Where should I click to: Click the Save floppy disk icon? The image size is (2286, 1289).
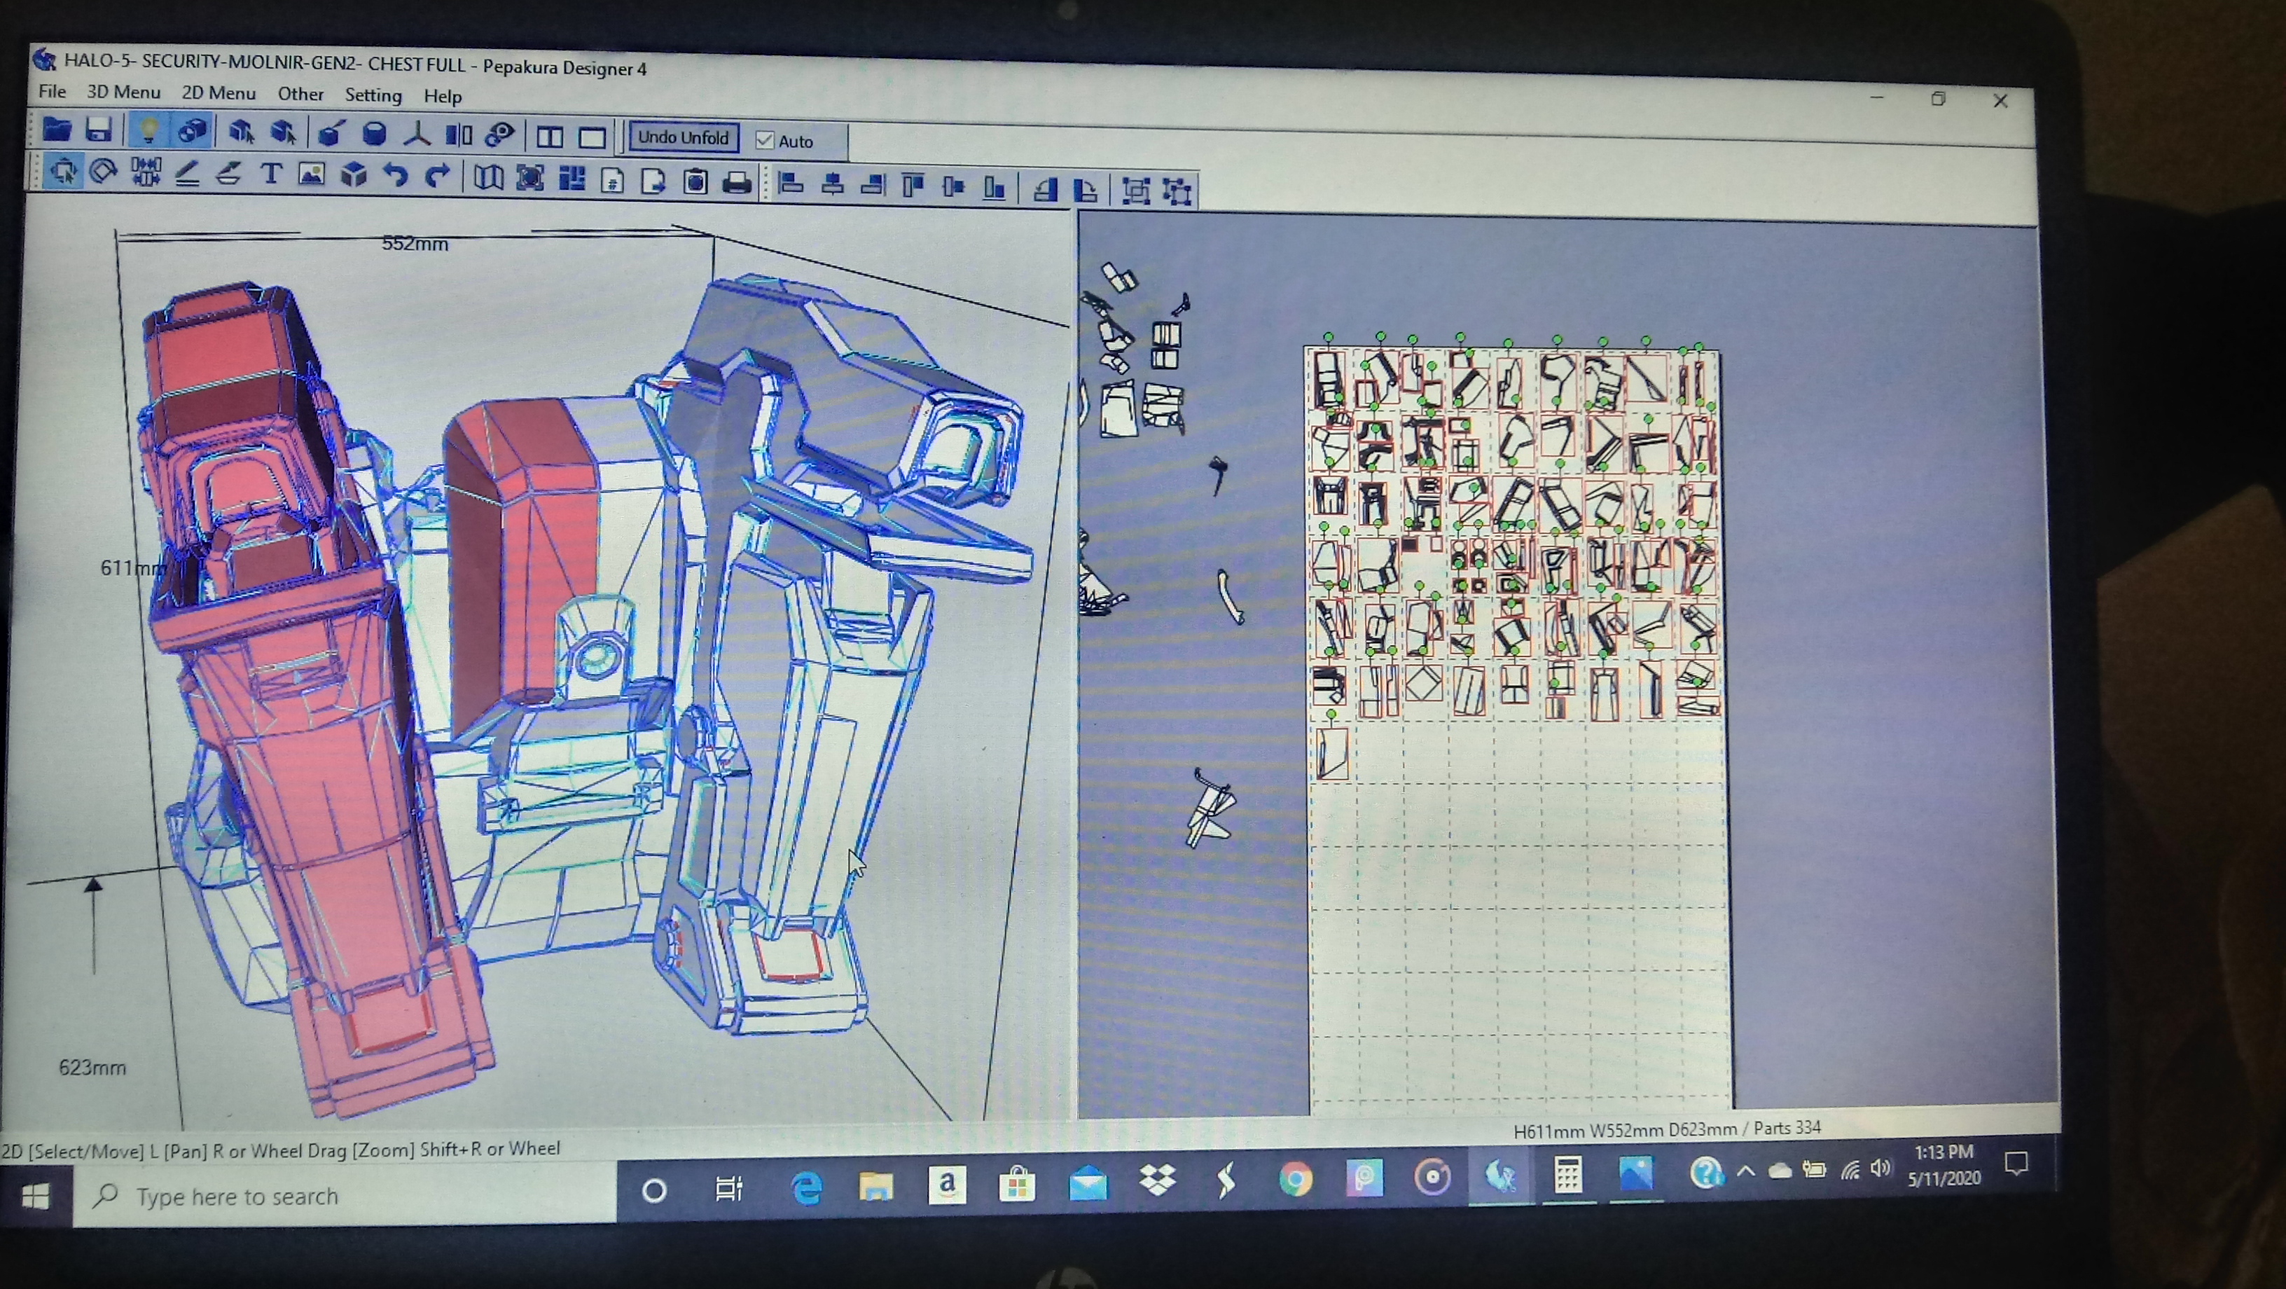click(x=99, y=130)
